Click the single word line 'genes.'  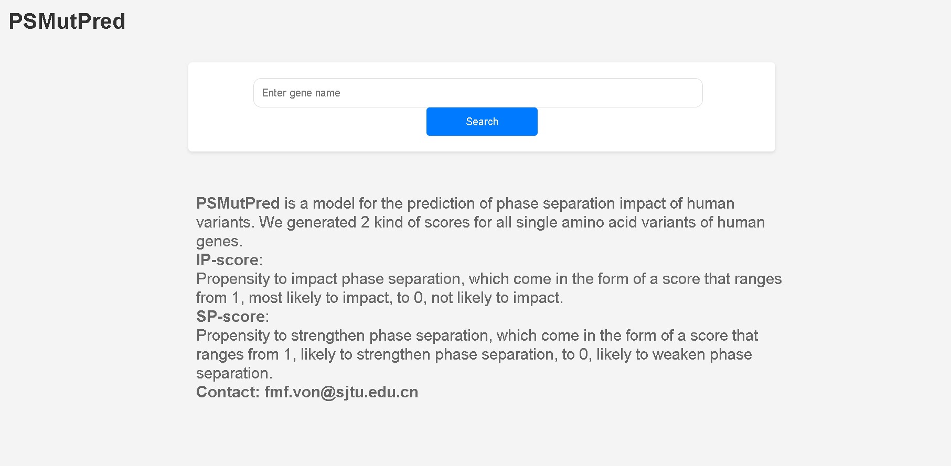click(219, 242)
